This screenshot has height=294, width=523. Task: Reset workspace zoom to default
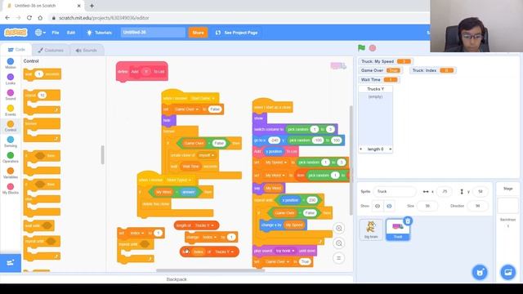(339, 258)
